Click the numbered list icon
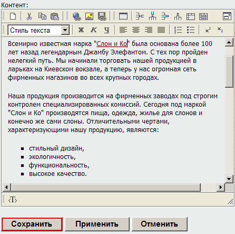 [178, 30]
